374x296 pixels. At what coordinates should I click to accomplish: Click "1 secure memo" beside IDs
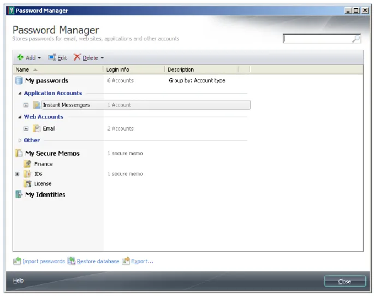click(x=126, y=174)
